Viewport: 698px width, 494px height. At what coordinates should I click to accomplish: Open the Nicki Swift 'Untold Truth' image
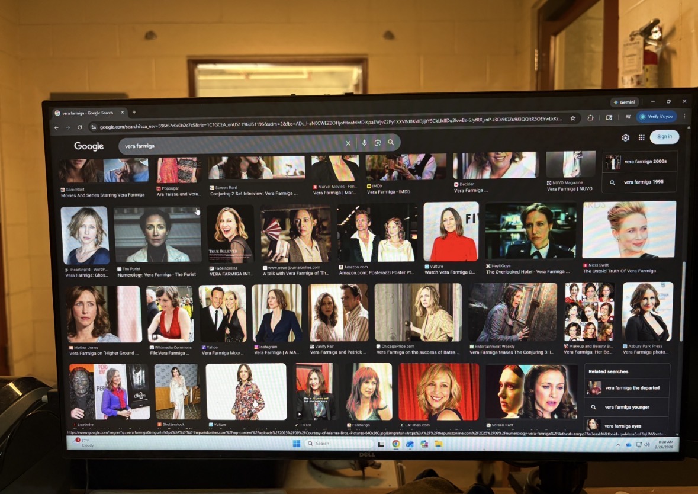coord(629,229)
